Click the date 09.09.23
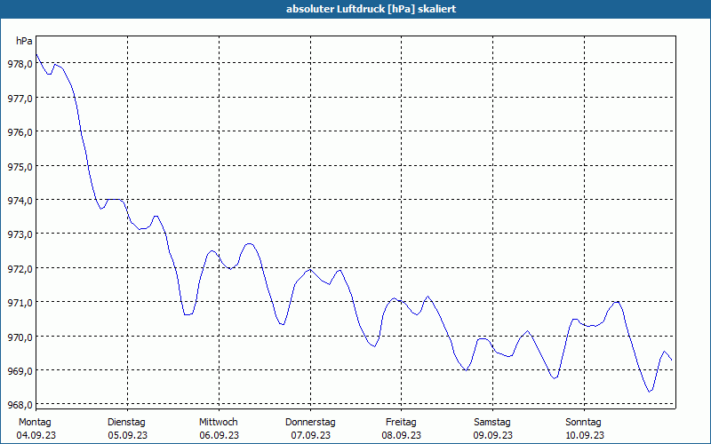Screen dimensions: 711x444 [x=493, y=435]
